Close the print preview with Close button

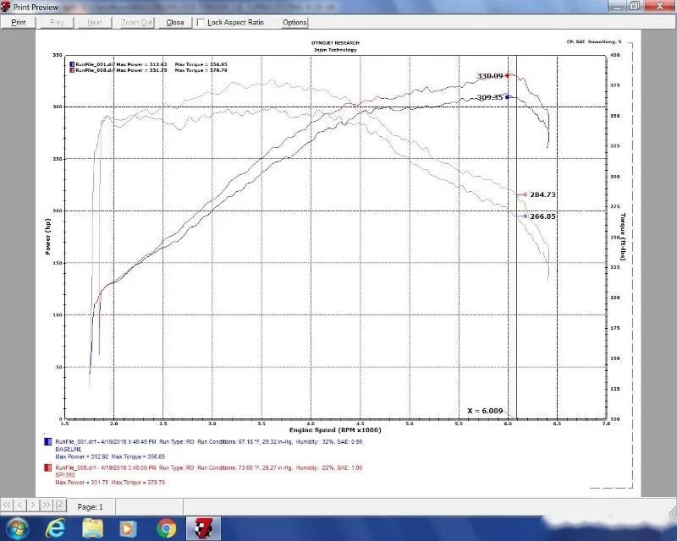[x=175, y=23]
